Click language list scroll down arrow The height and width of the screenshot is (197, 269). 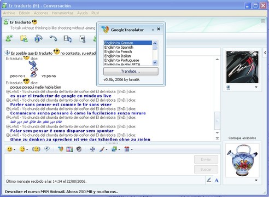(155, 62)
